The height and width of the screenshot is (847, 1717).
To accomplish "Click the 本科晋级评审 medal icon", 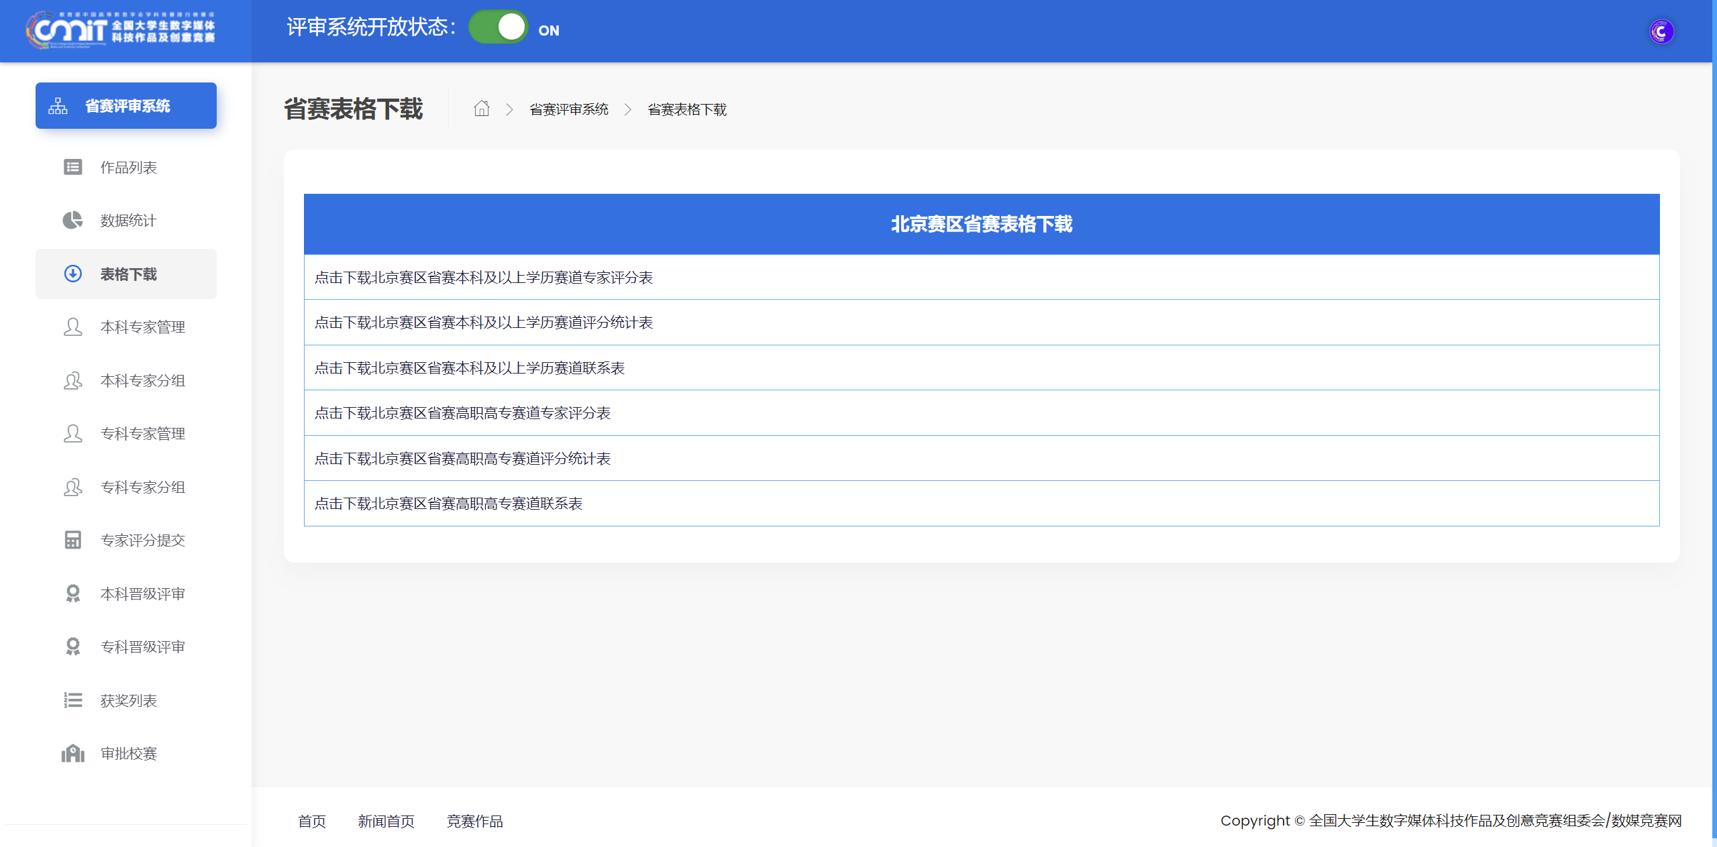I will (x=72, y=594).
